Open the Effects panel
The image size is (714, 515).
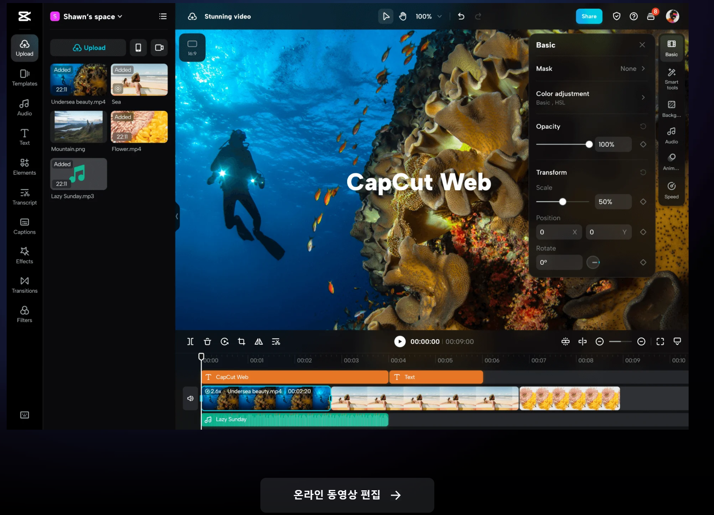click(25, 256)
